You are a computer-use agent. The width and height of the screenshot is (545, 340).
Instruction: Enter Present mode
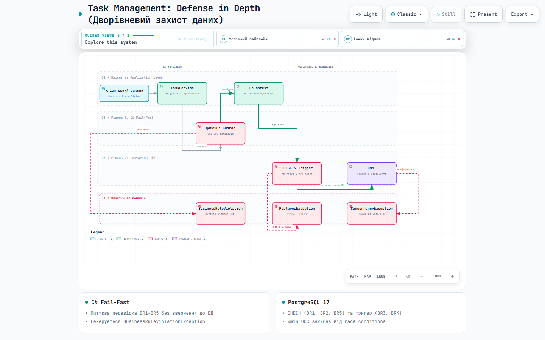pos(483,14)
